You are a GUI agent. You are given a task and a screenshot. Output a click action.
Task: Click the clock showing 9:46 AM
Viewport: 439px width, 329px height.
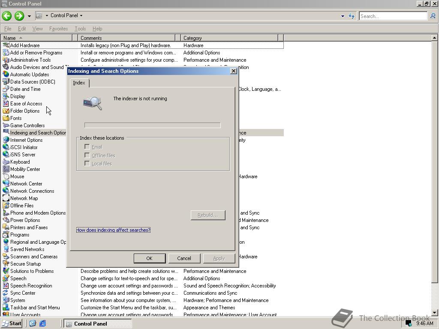(425, 323)
